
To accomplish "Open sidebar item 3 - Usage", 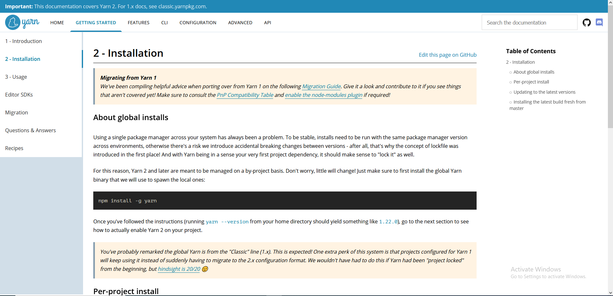I will click(41, 77).
